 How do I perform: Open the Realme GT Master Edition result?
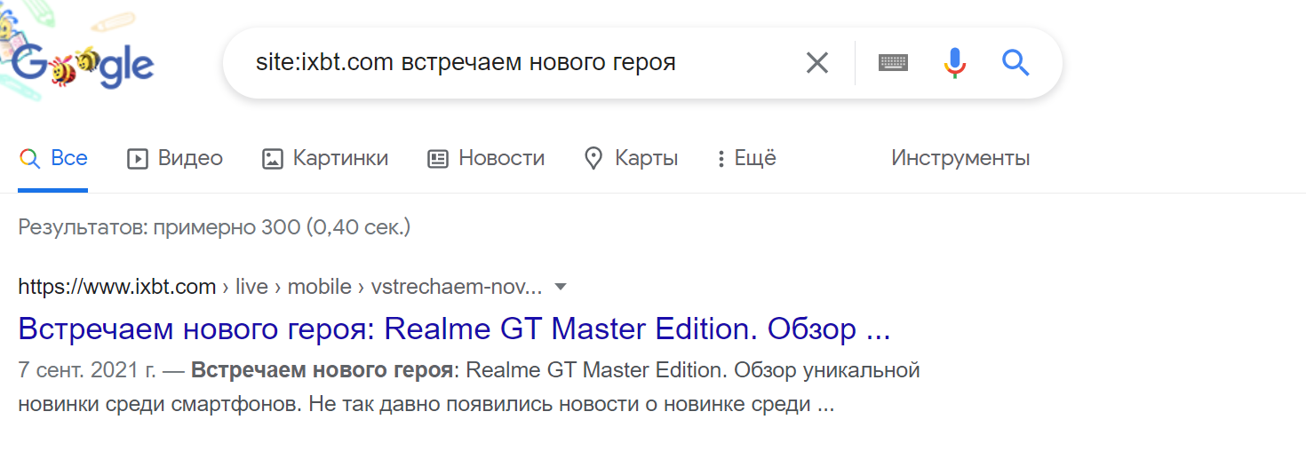453,329
